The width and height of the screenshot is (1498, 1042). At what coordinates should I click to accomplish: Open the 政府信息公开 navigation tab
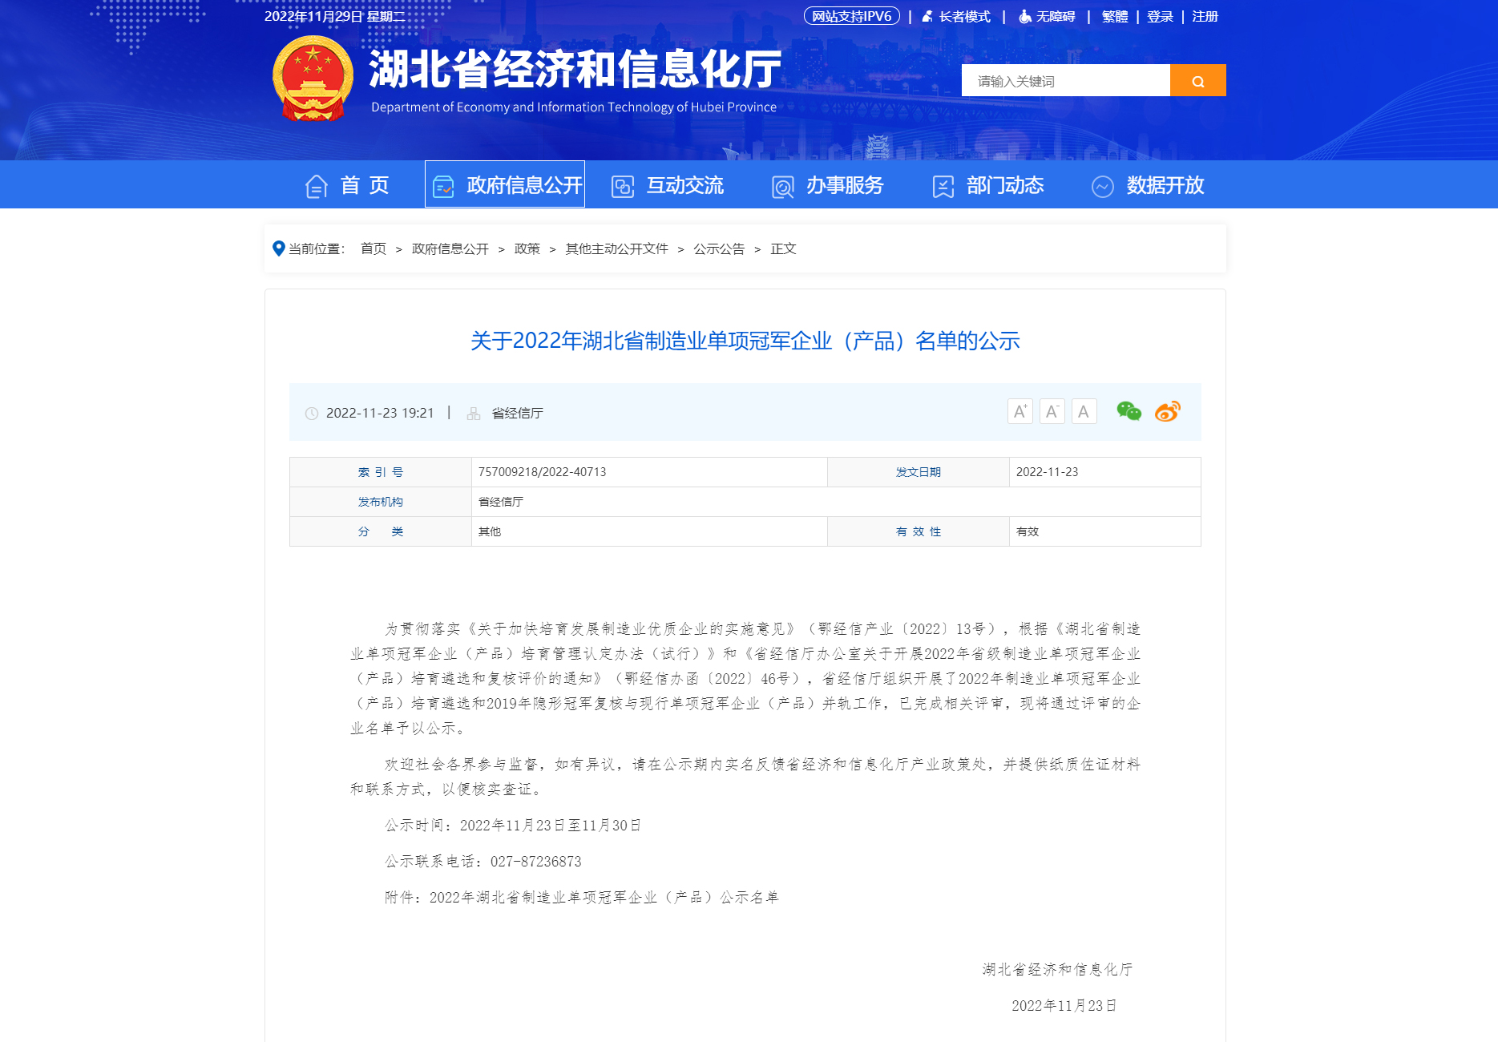tap(505, 184)
